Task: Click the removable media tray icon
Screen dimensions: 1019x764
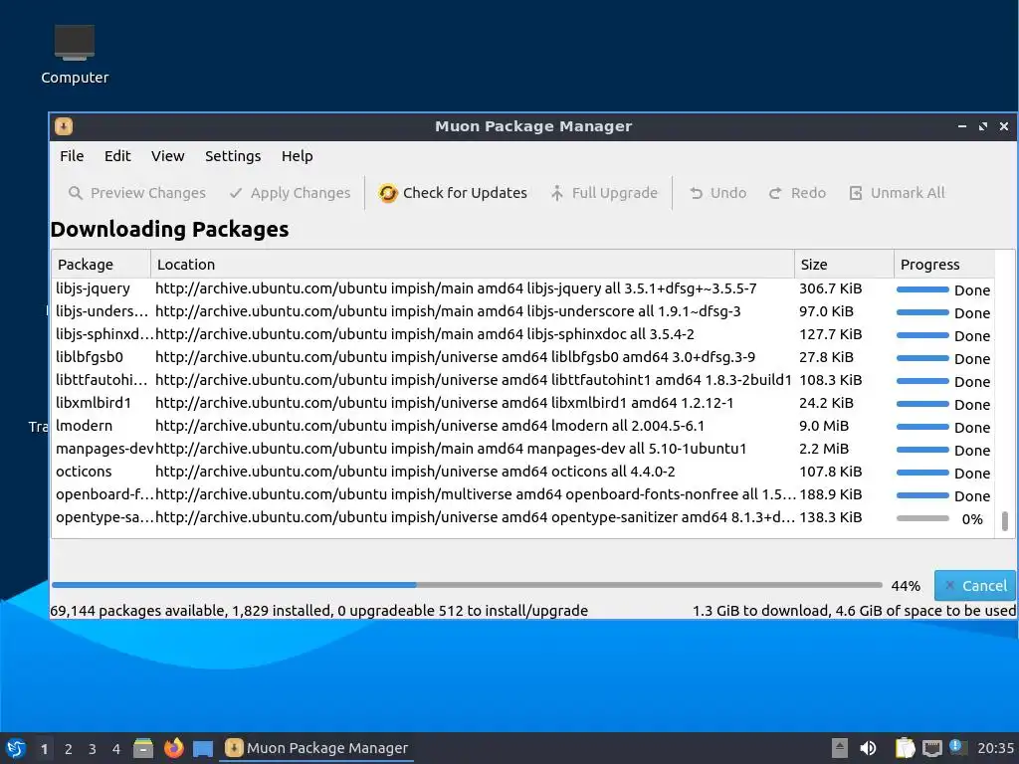Action: click(840, 748)
